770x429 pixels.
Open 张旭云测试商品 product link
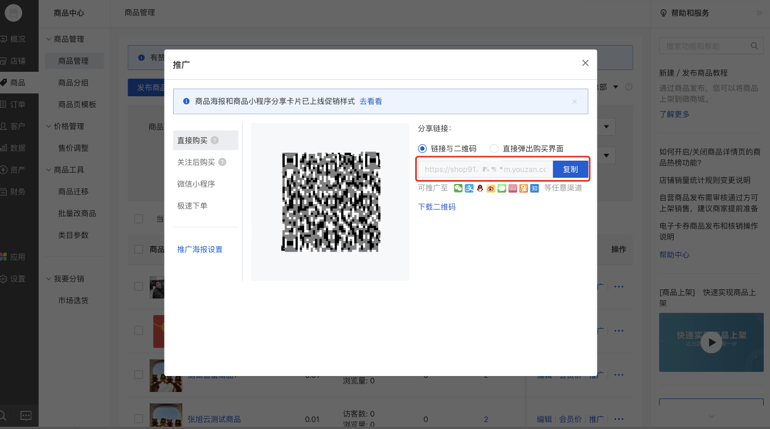coord(214,419)
